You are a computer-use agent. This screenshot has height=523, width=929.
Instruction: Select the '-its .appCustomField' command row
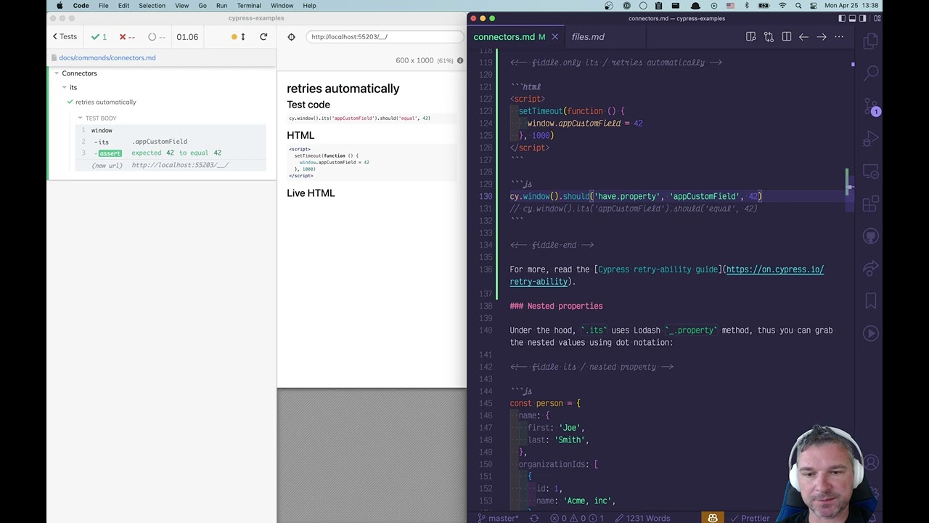click(171, 142)
